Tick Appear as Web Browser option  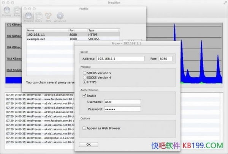(84, 128)
